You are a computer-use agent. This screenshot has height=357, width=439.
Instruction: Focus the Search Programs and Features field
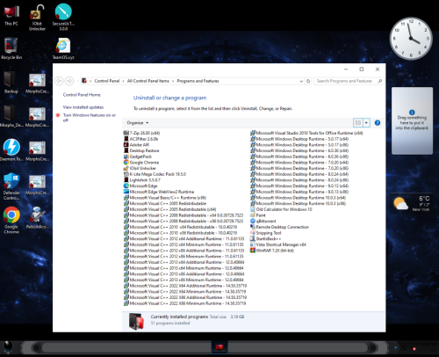pos(344,81)
